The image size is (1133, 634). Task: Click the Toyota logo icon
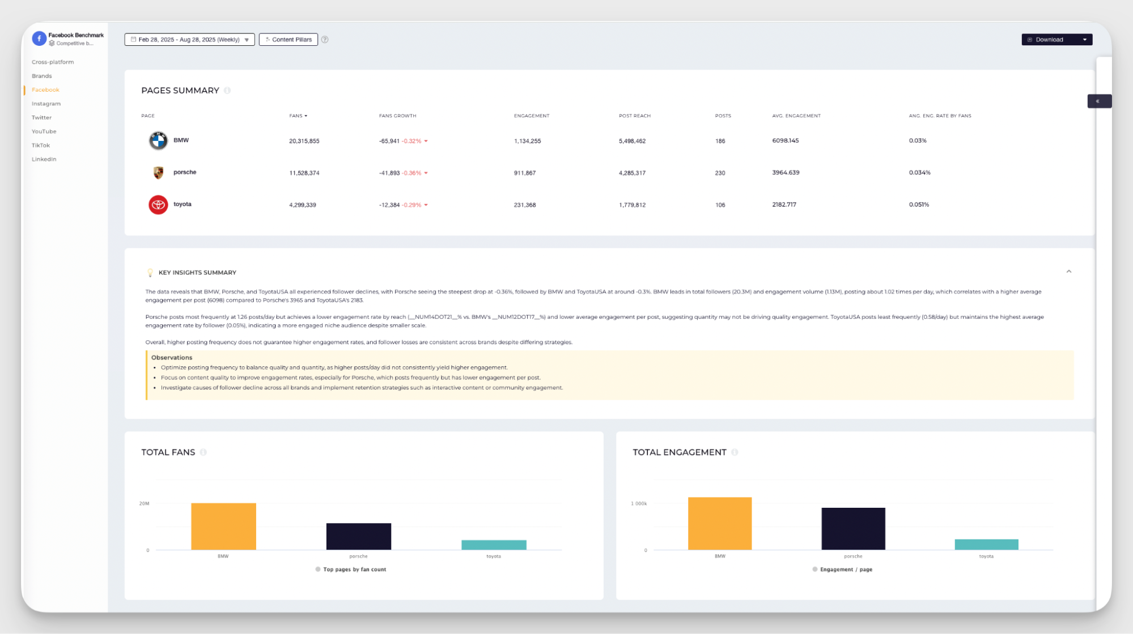[x=158, y=204]
